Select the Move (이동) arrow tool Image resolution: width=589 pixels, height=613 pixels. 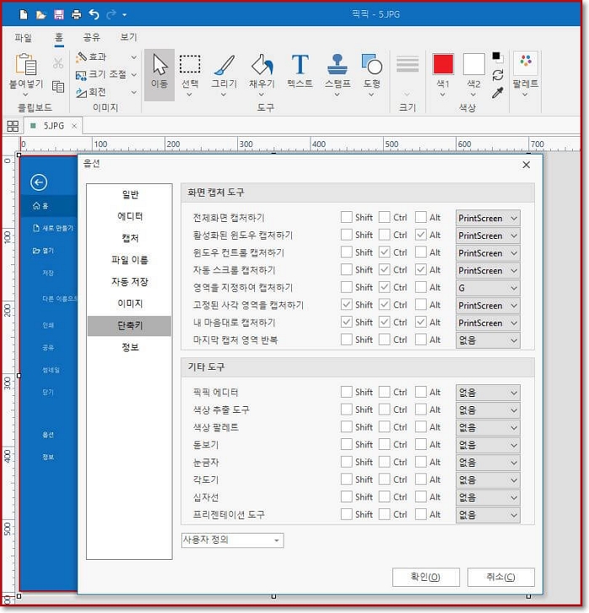coord(160,74)
